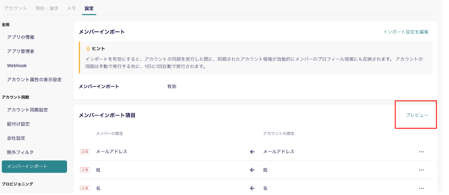449x195 pixels.
Task: Open the プレビュー link
Action: [417, 115]
